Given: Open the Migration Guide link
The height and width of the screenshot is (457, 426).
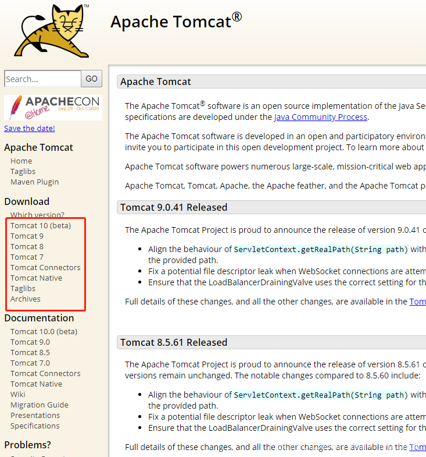Looking at the screenshot, I should click(40, 405).
